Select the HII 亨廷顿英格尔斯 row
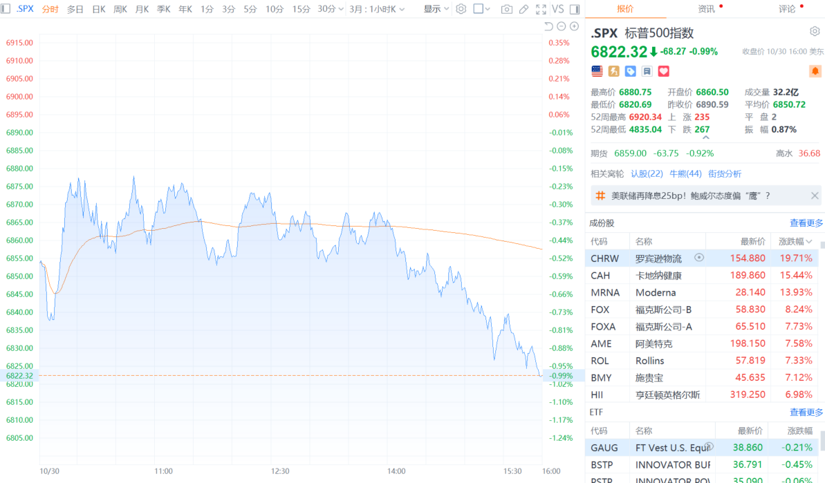This screenshot has width=825, height=483. [701, 395]
